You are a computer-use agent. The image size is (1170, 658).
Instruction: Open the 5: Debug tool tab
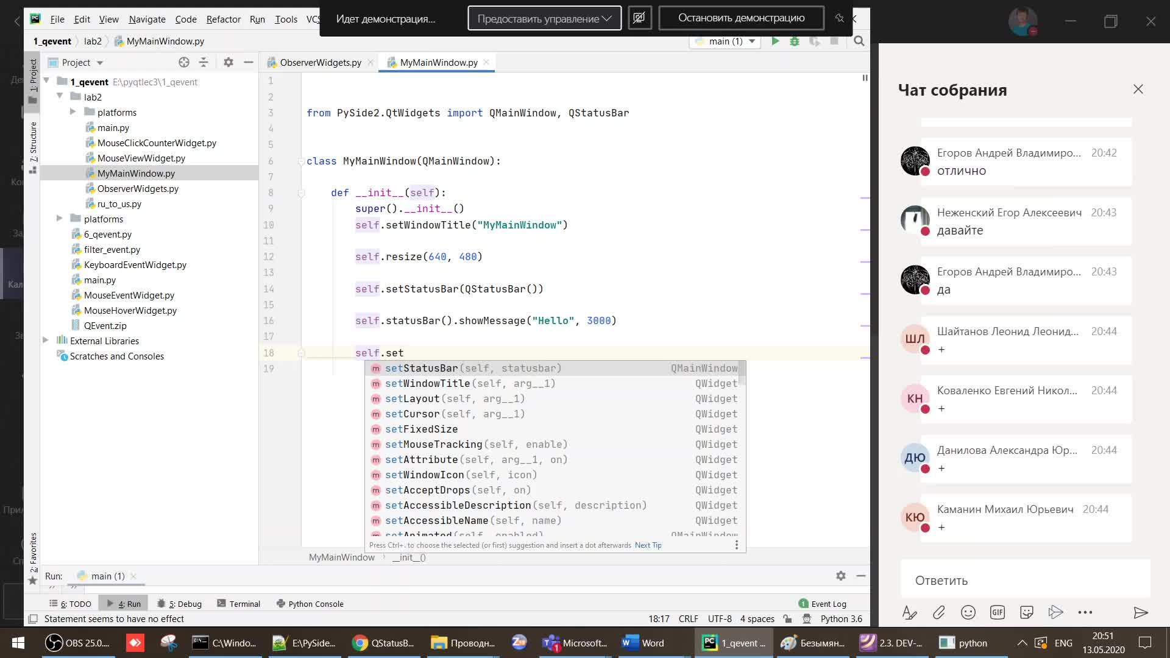(x=179, y=604)
